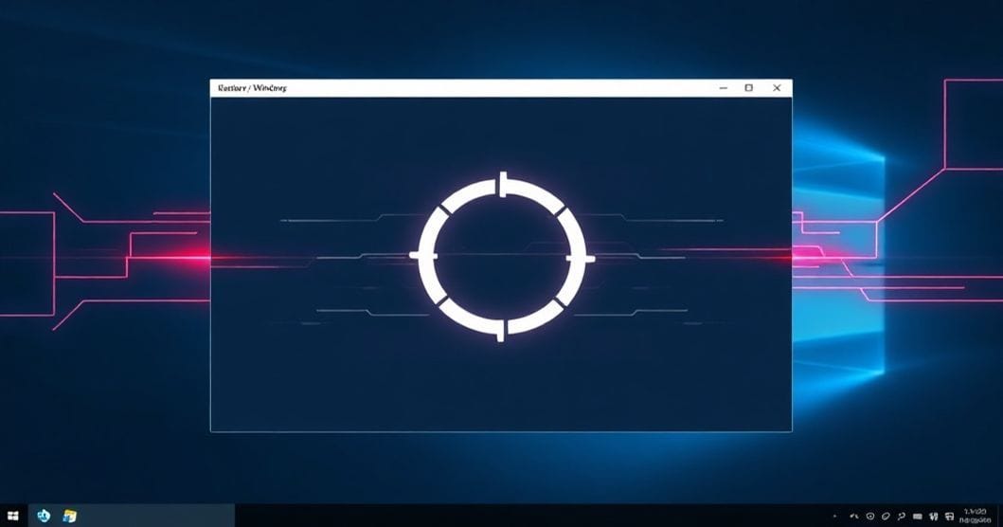Maximize the centered window
The width and height of the screenshot is (1003, 527).
[x=748, y=88]
